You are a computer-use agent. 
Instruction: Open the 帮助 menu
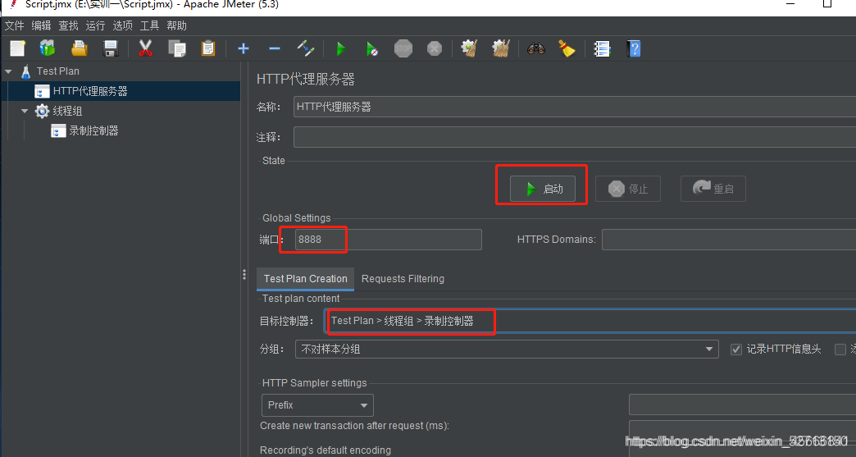click(x=176, y=25)
